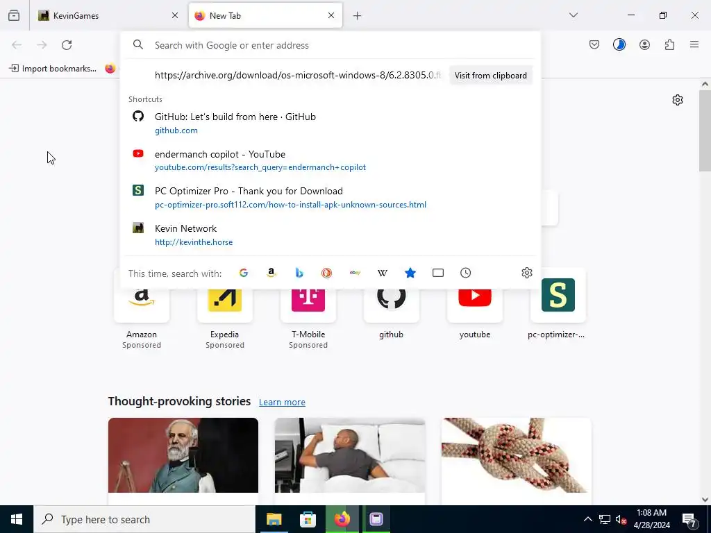
Task: Focus the Search with Google address field
Action: 331,45
